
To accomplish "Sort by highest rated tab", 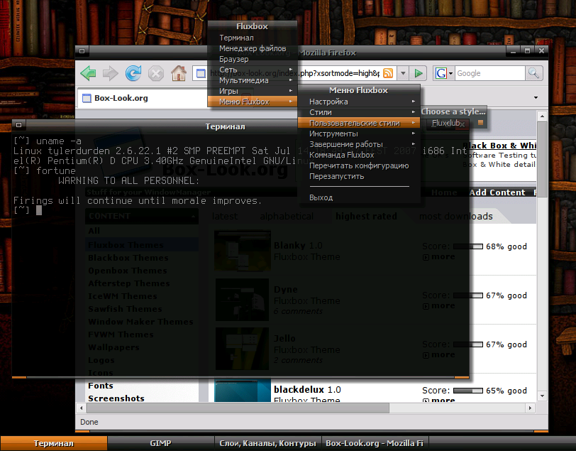I will click(x=366, y=217).
